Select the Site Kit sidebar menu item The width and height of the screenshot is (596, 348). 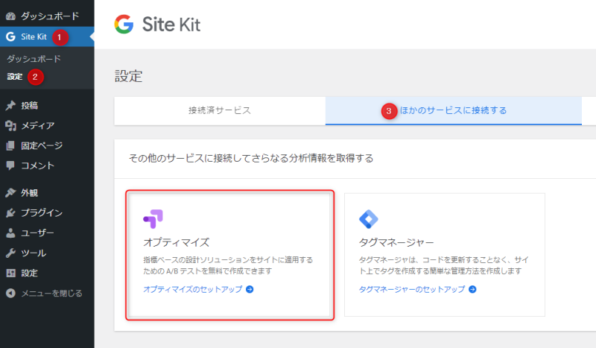(47, 37)
